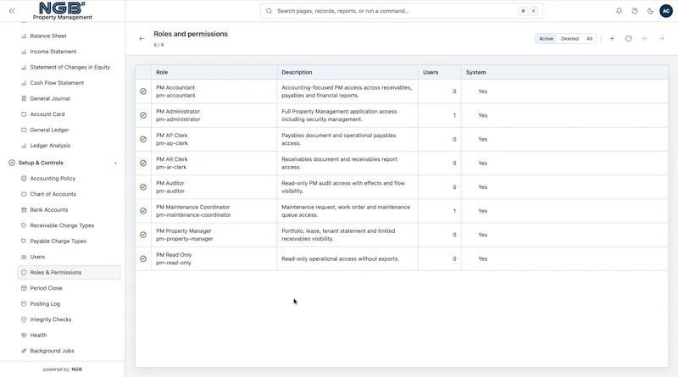Open the PM Accountant role

click(401, 91)
